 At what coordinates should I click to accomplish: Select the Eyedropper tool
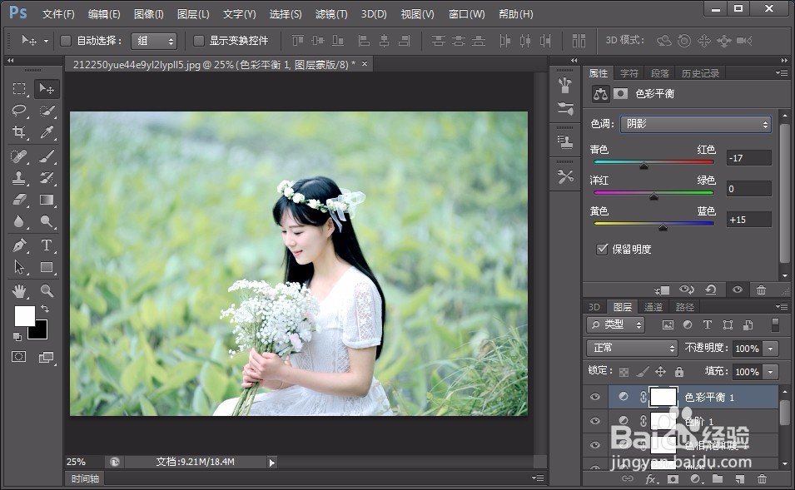point(47,132)
